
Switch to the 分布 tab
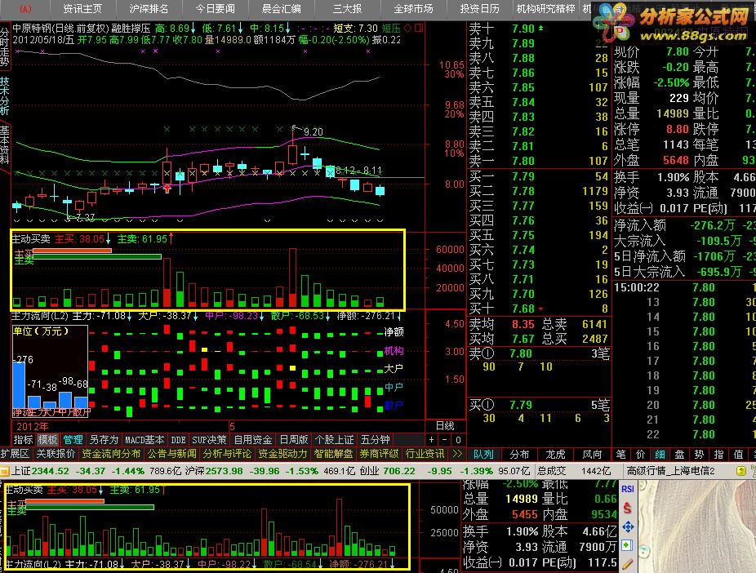(519, 454)
